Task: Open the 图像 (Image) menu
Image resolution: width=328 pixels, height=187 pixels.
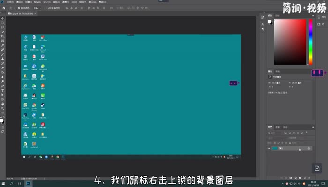Action: click(29, 2)
